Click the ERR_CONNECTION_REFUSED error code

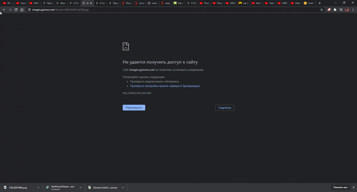[137, 93]
